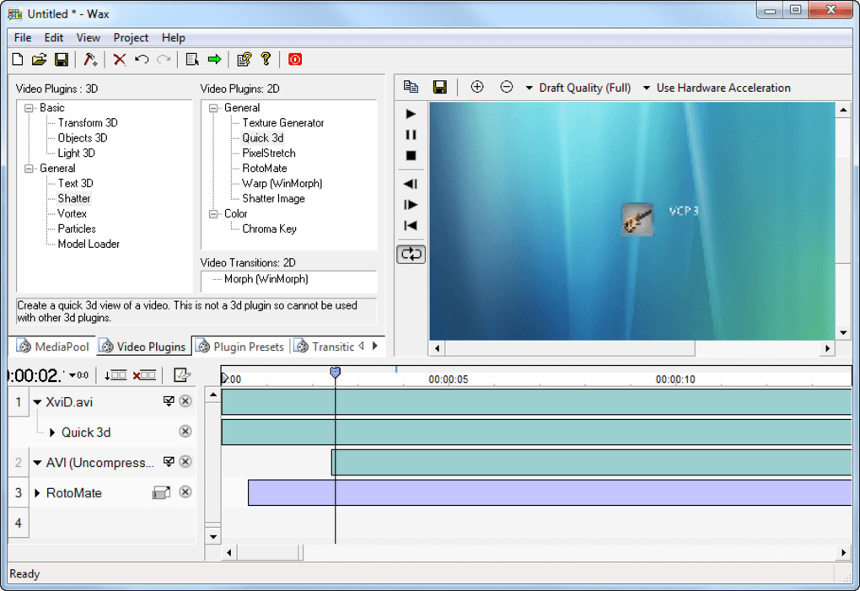Click the red power icon in toolbar

pyautogui.click(x=295, y=59)
